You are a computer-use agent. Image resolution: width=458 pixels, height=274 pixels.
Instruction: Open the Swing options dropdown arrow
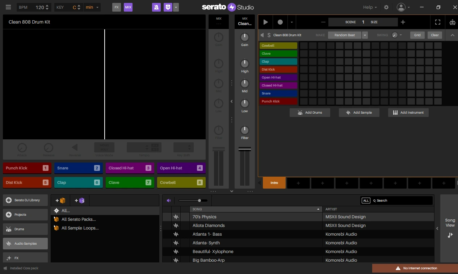[401, 35]
